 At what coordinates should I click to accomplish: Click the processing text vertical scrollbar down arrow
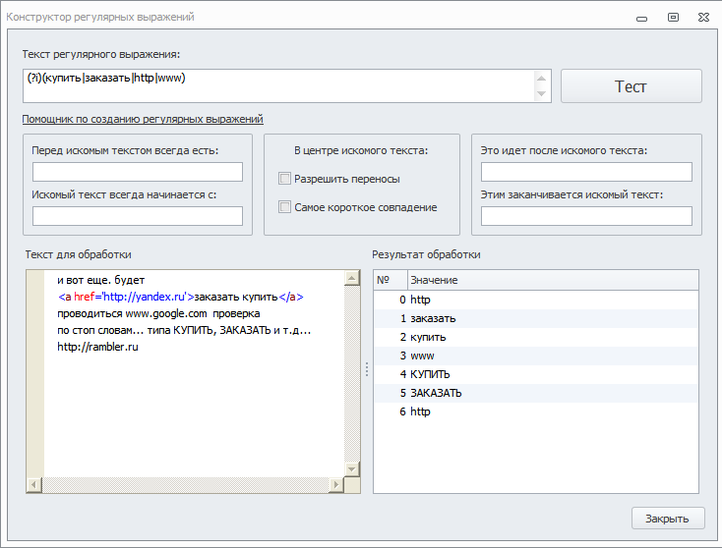[x=351, y=468]
